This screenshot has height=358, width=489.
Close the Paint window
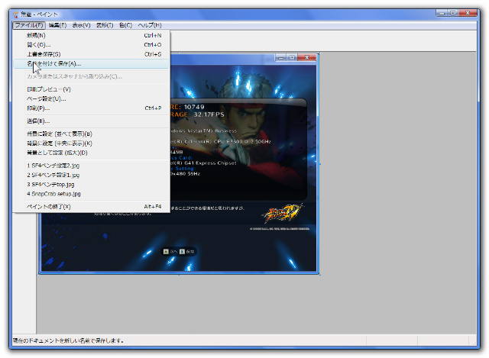(x=468, y=13)
